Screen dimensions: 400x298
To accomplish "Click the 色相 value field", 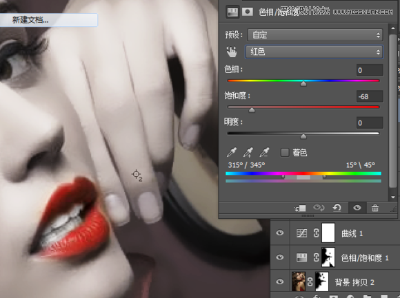I will [370, 70].
